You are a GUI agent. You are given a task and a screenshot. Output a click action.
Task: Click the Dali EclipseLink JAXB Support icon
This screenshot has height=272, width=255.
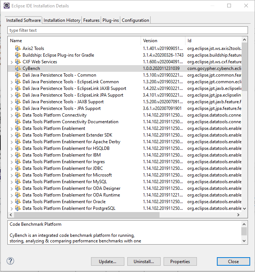[18, 88]
